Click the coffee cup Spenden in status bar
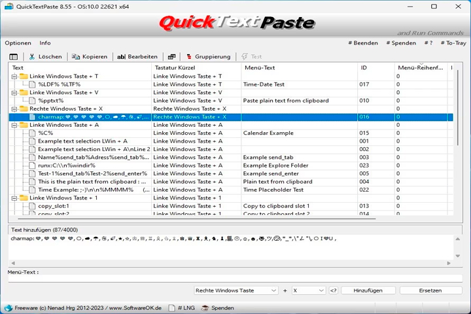The width and height of the screenshot is (471, 314). [218, 308]
